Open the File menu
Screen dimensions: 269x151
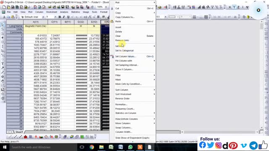[x=9, y=12]
